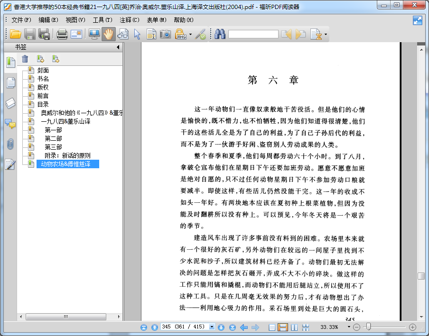Collapse the bookmarks panel arrow
This screenshot has width=429, height=336.
pos(118,47)
